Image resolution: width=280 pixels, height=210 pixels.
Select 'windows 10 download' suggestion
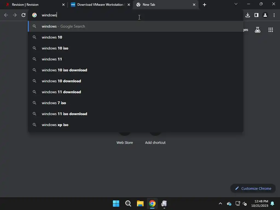[x=136, y=81]
